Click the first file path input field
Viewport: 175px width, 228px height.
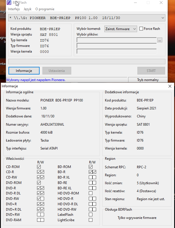point(116,40)
